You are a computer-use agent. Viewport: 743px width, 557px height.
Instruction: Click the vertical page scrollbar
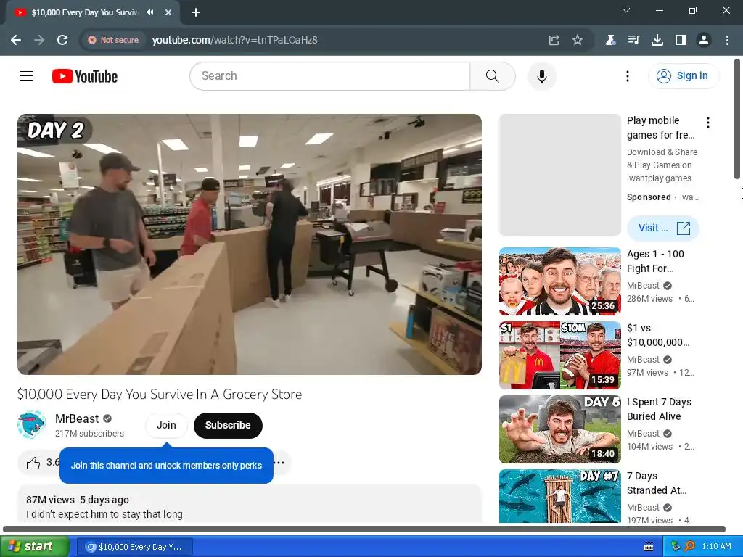click(737, 120)
